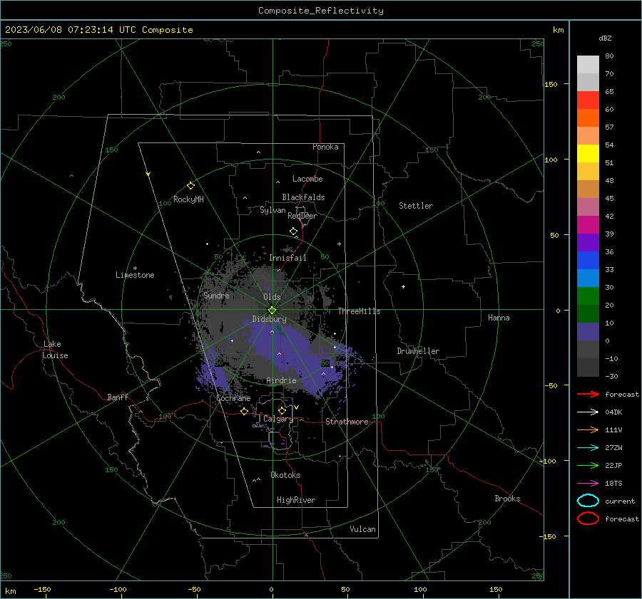Select the dark orange 60 dBZ color band

click(588, 118)
